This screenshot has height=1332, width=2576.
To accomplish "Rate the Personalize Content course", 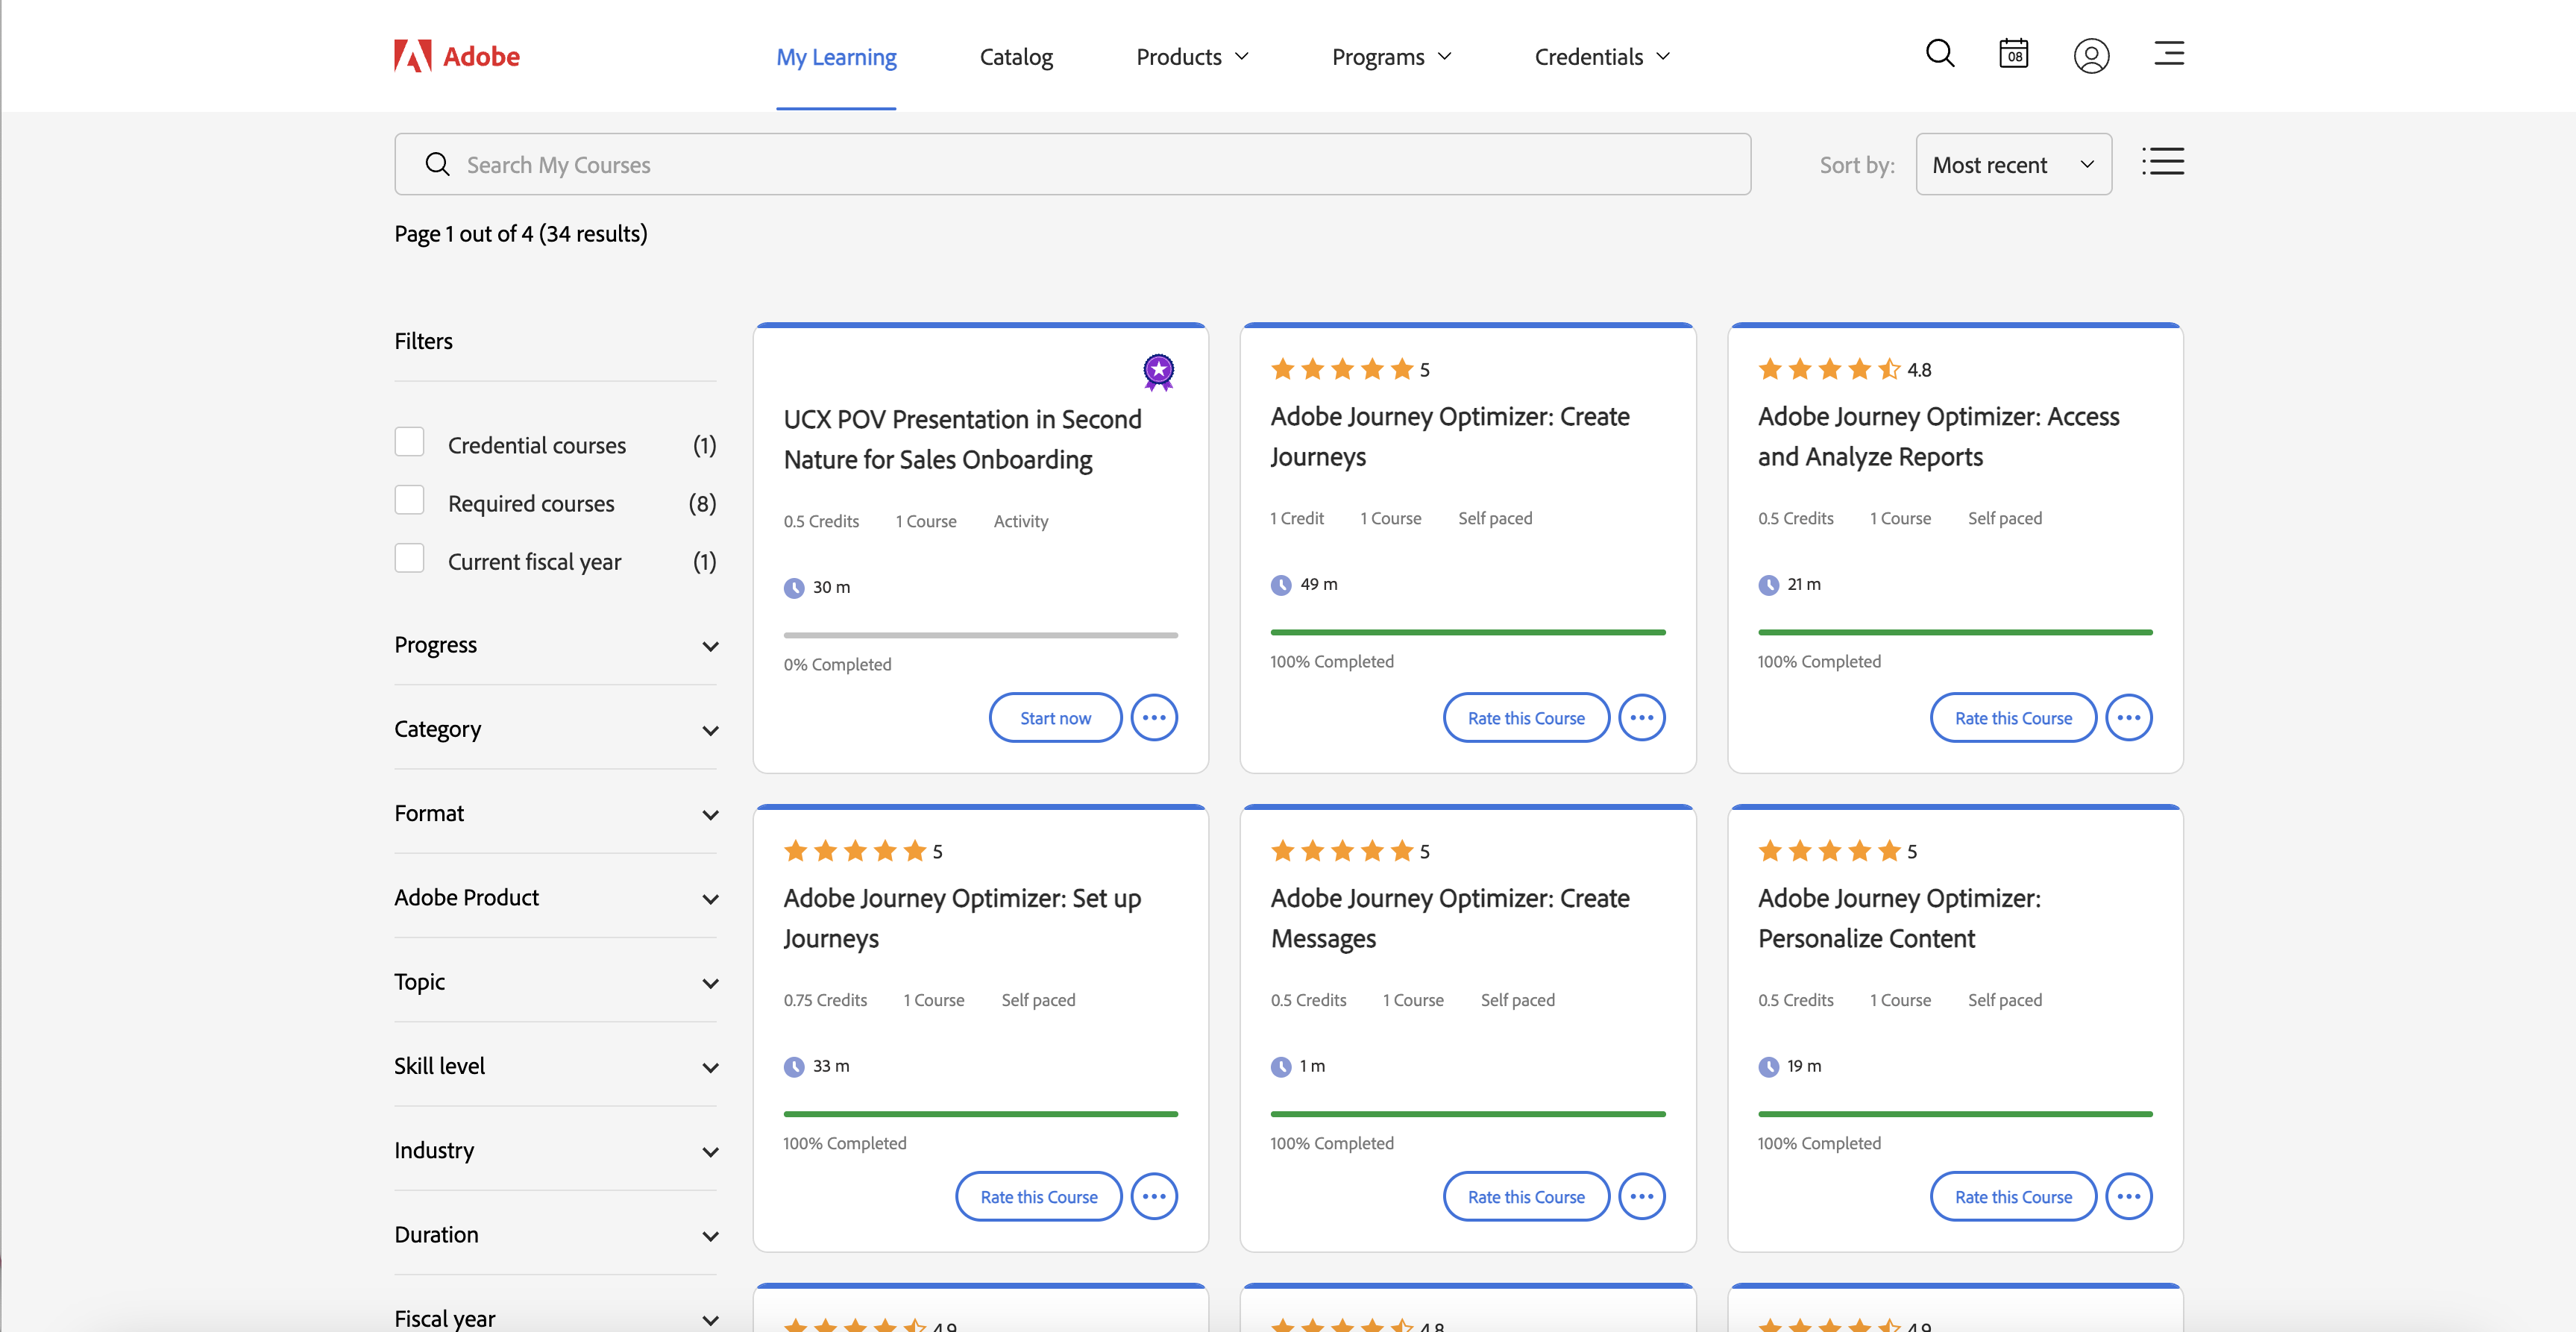I will click(x=2013, y=1197).
